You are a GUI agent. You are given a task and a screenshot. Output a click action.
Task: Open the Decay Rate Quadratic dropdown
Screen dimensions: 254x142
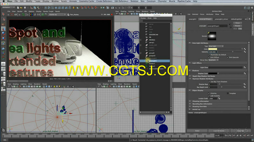tap(213, 60)
